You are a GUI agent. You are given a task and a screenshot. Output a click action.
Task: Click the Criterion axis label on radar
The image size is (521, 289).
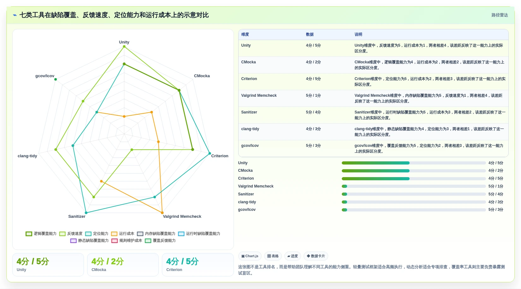[x=220, y=156]
